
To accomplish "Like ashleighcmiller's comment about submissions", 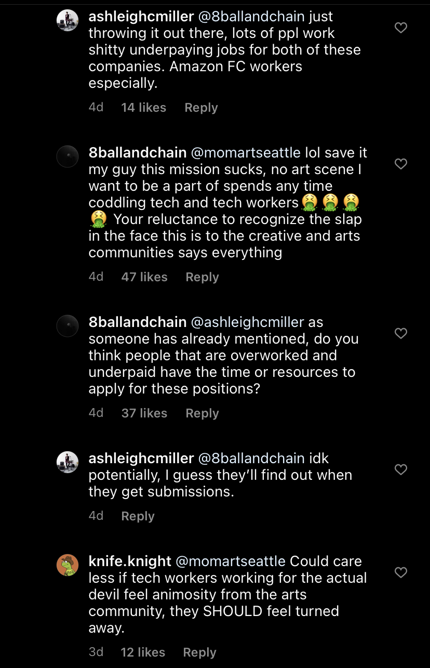I will coord(401,469).
